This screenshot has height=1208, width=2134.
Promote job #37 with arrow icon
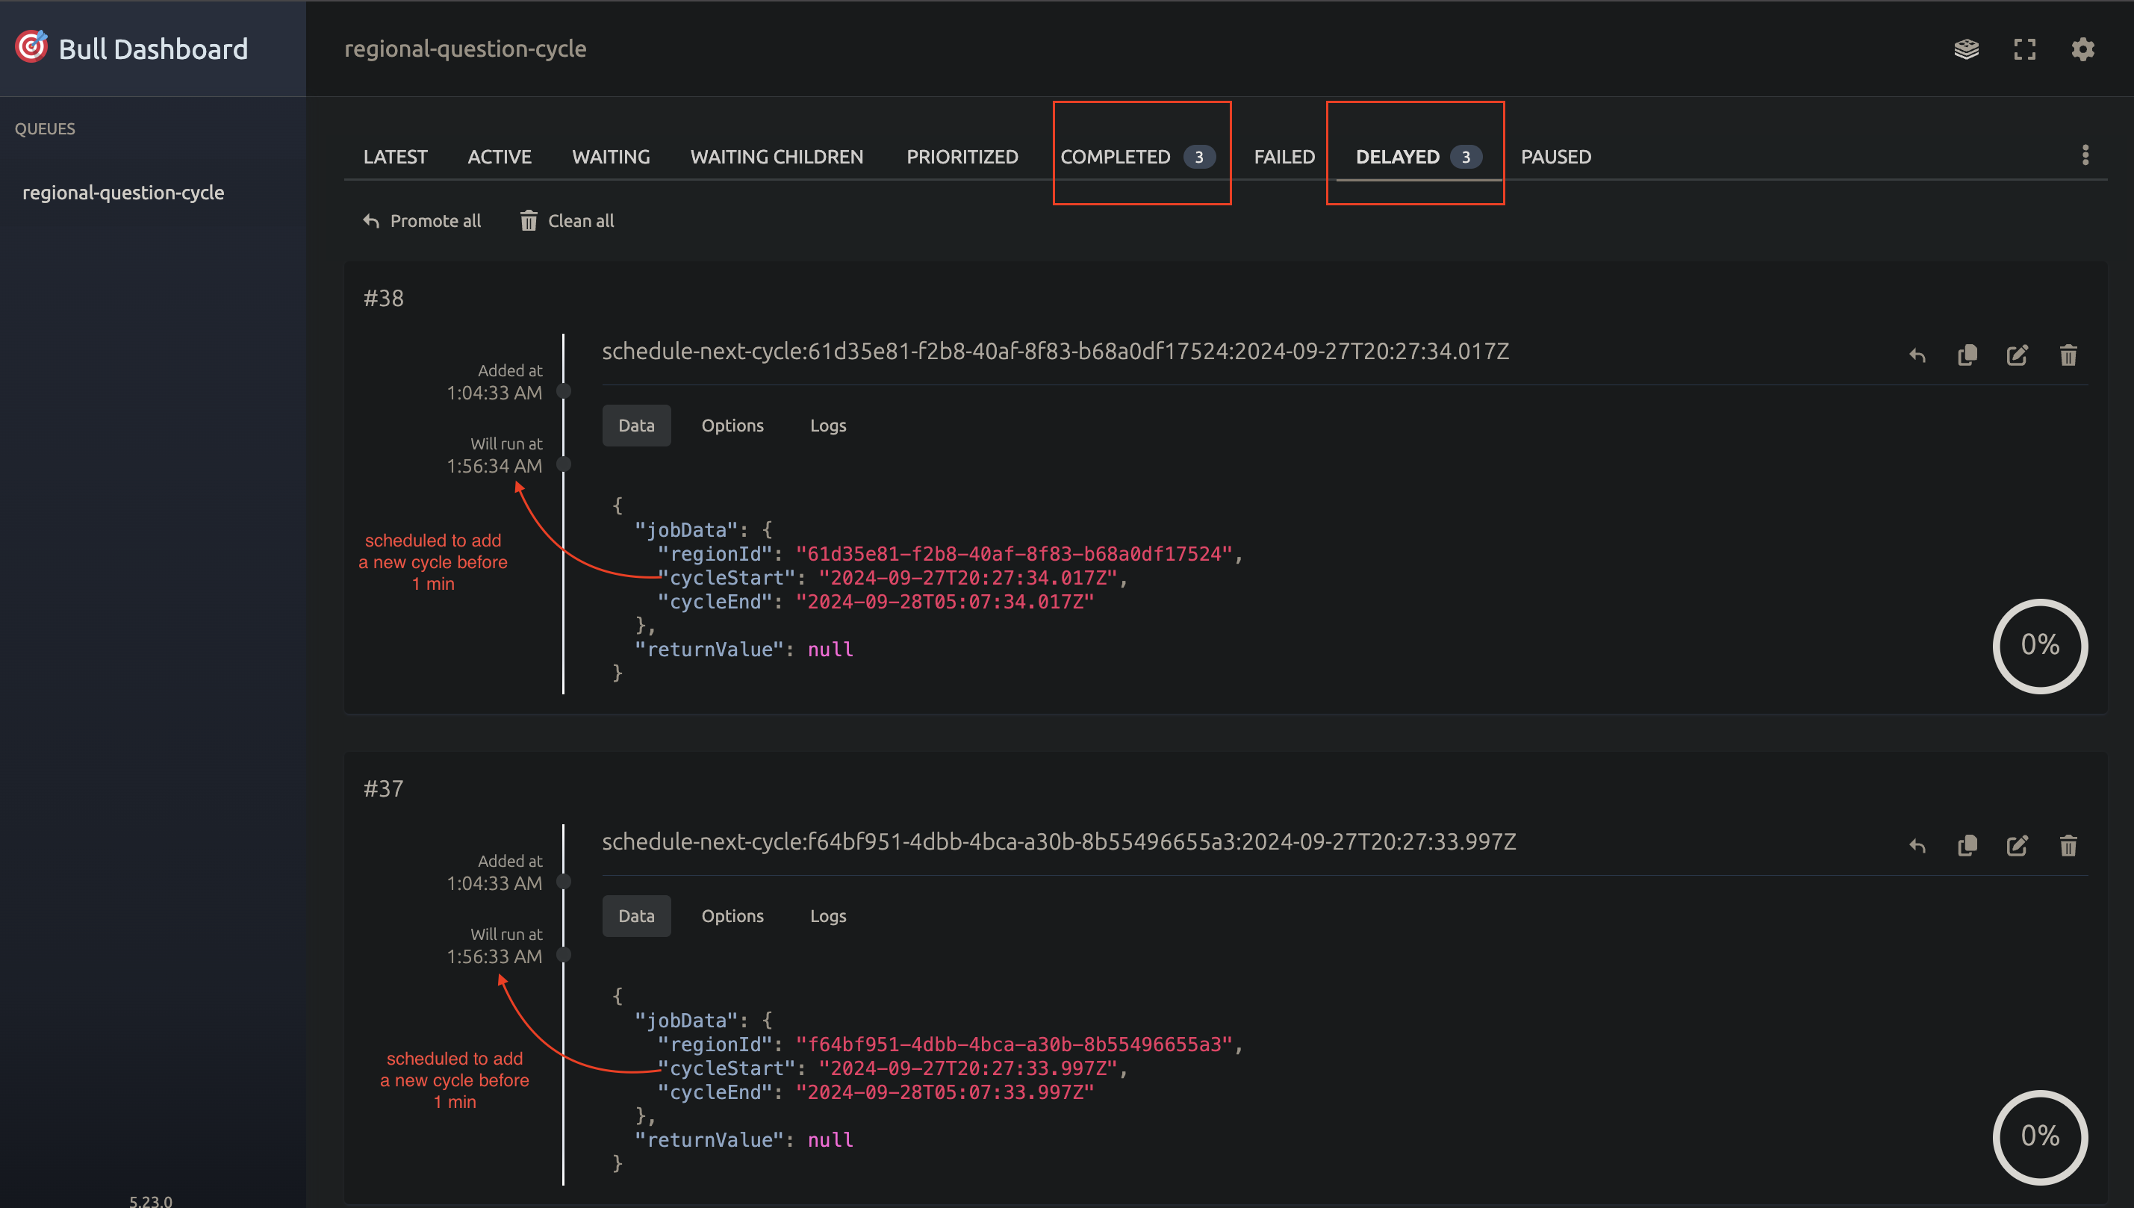click(1917, 845)
